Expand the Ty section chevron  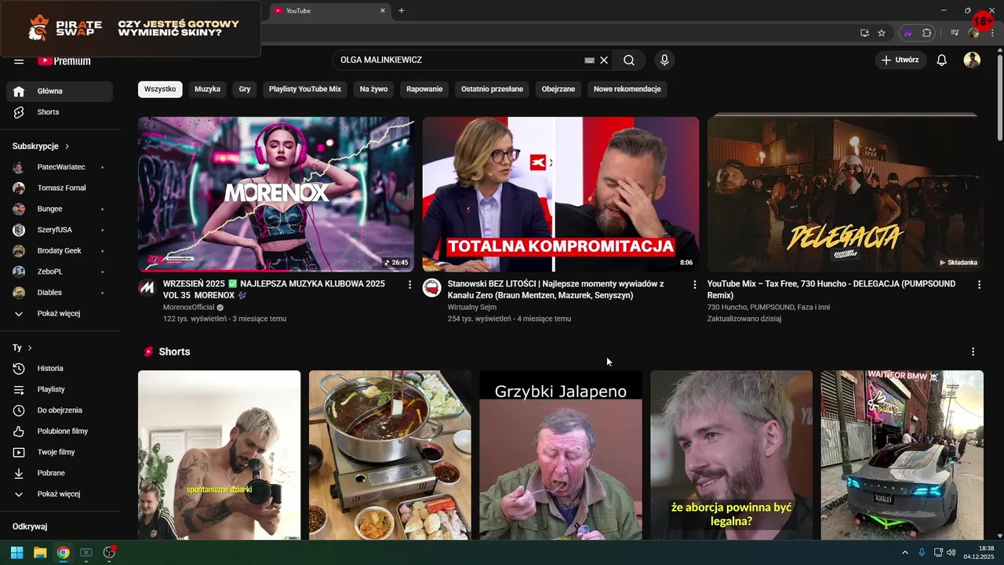30,348
